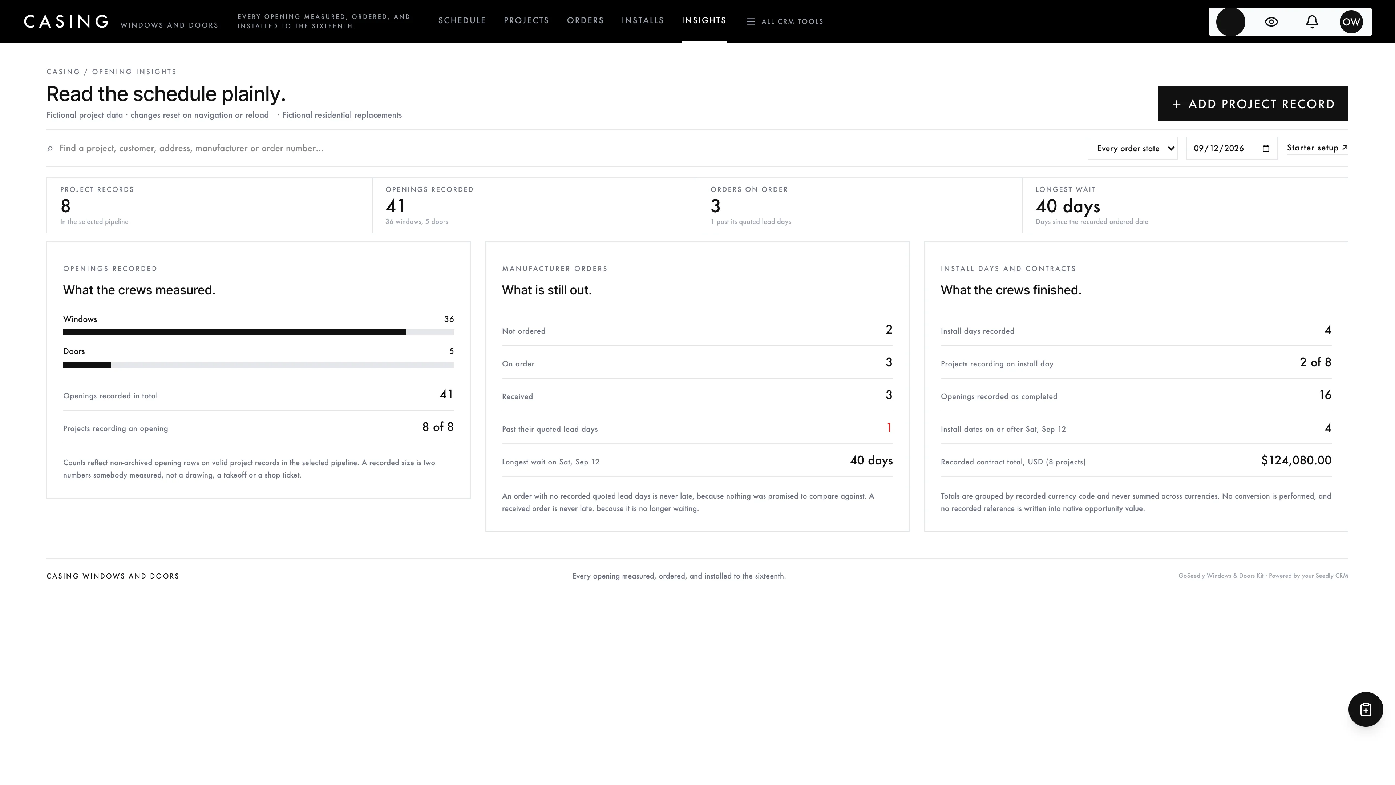Focus the project search field

(563, 148)
